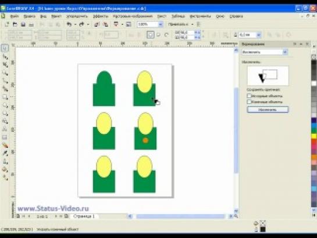Open the Эффекты menu
317x238 pixels.
click(100, 16)
